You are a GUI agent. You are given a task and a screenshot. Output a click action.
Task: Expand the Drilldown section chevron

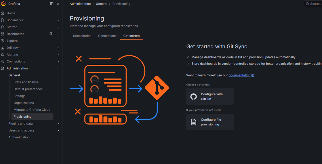tap(58, 48)
